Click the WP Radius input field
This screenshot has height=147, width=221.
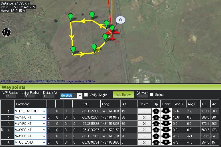10,96
